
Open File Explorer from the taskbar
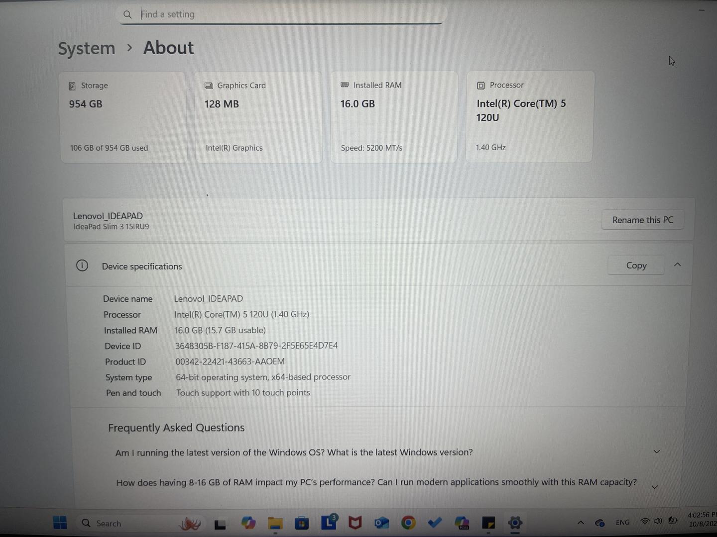pyautogui.click(x=275, y=523)
